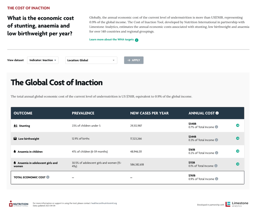Click info icon beside 0.2% of Total Income
This screenshot has width=257, height=210.
(217, 153)
